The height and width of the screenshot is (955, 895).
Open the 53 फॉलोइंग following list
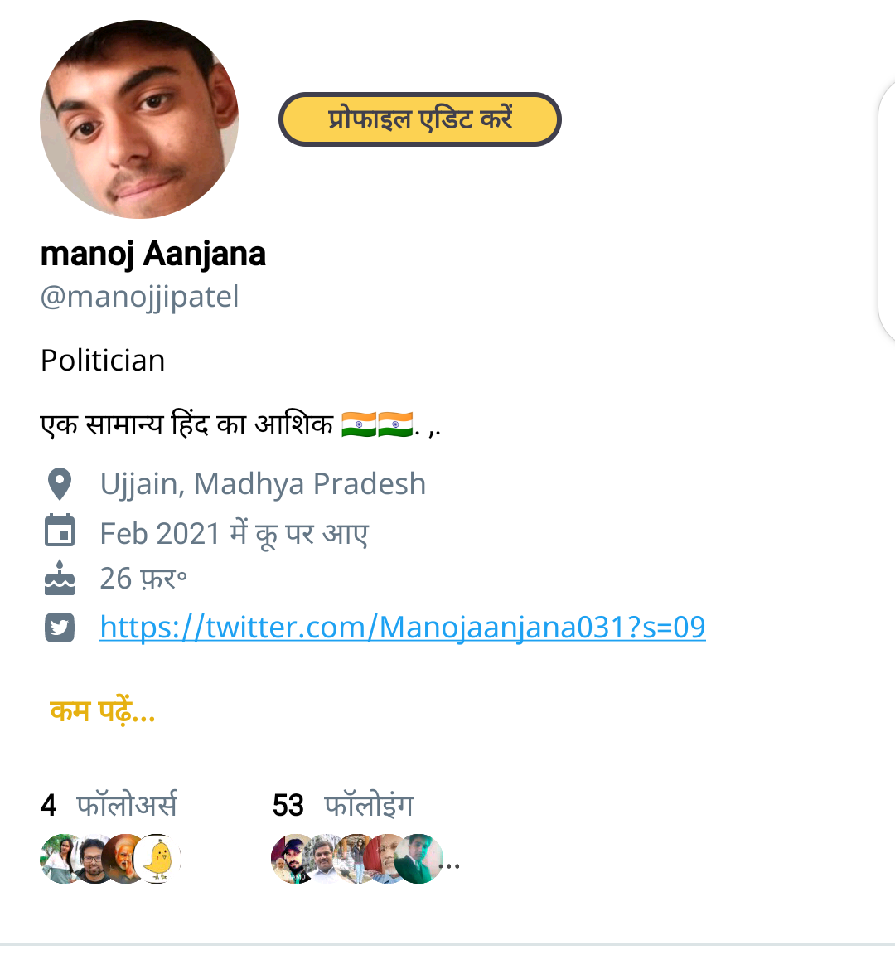(x=342, y=805)
